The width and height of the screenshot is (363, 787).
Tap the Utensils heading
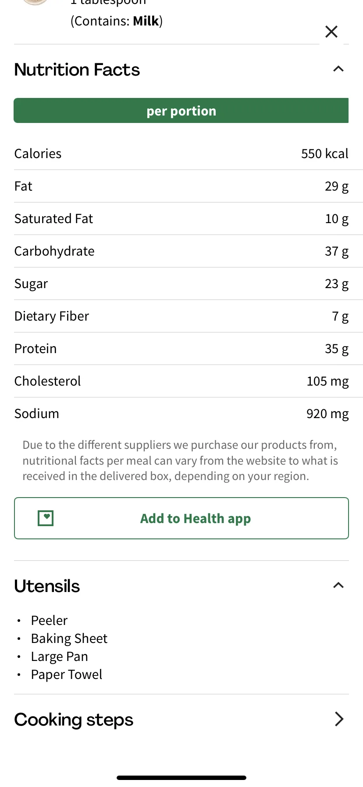(x=47, y=586)
